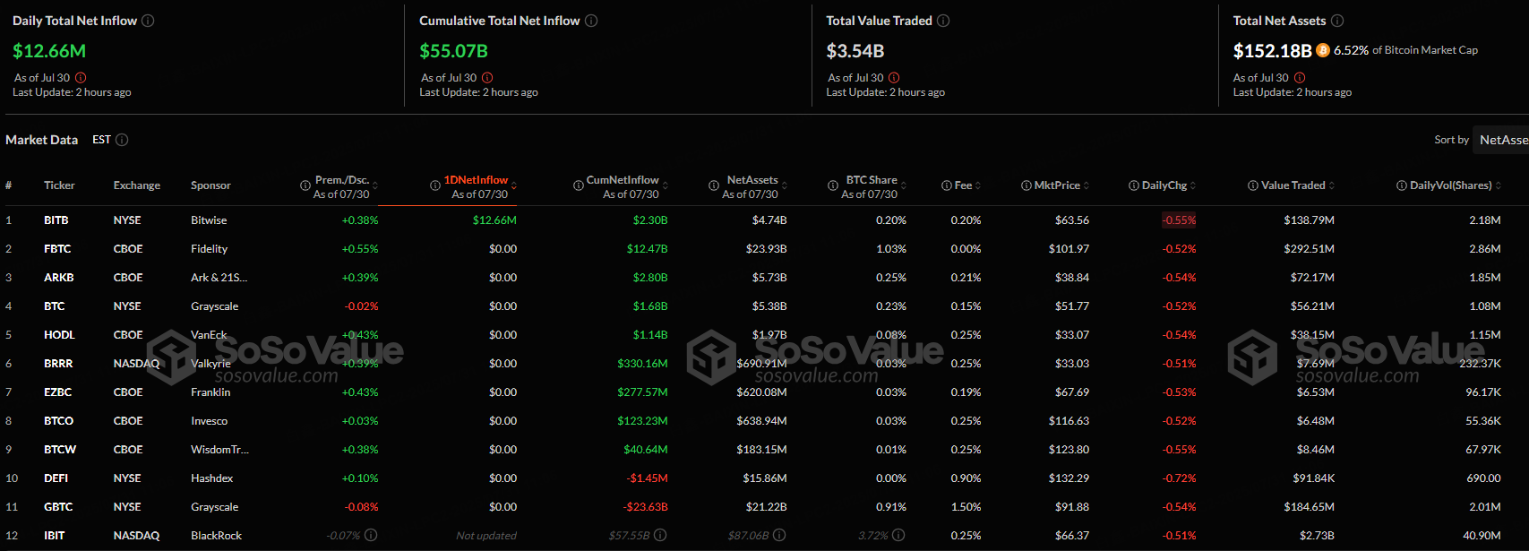The width and height of the screenshot is (1529, 551).
Task: Toggle the sort arrows on MktPrice column
Action: (x=1087, y=185)
